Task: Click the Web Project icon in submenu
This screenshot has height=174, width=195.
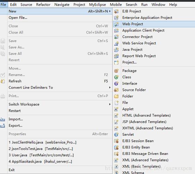Action: point(117,24)
